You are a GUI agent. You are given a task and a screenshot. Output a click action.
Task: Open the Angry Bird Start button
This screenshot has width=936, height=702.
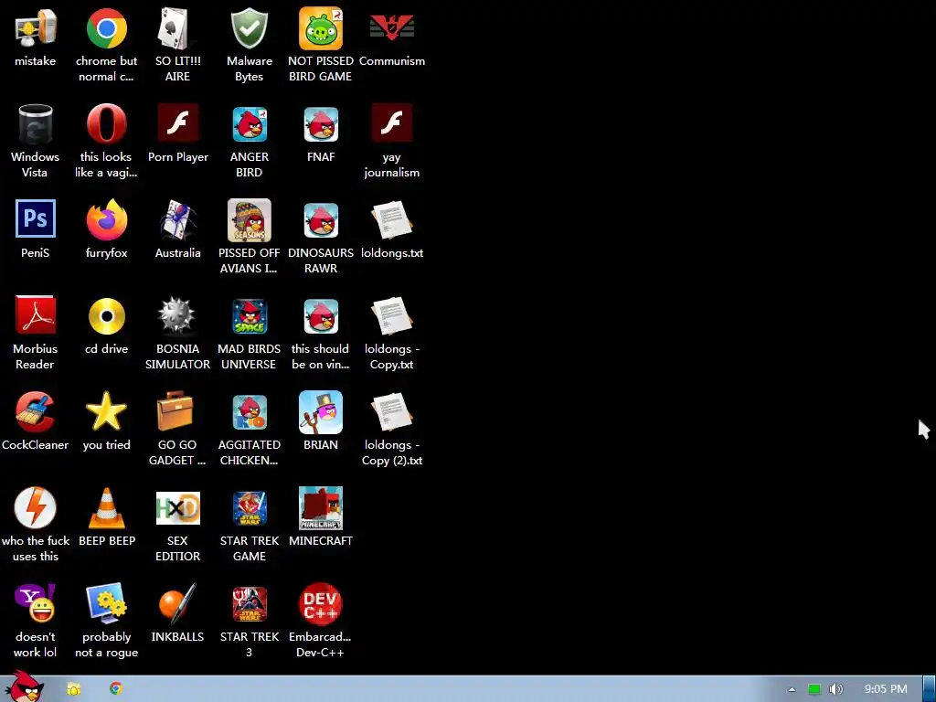(x=24, y=686)
